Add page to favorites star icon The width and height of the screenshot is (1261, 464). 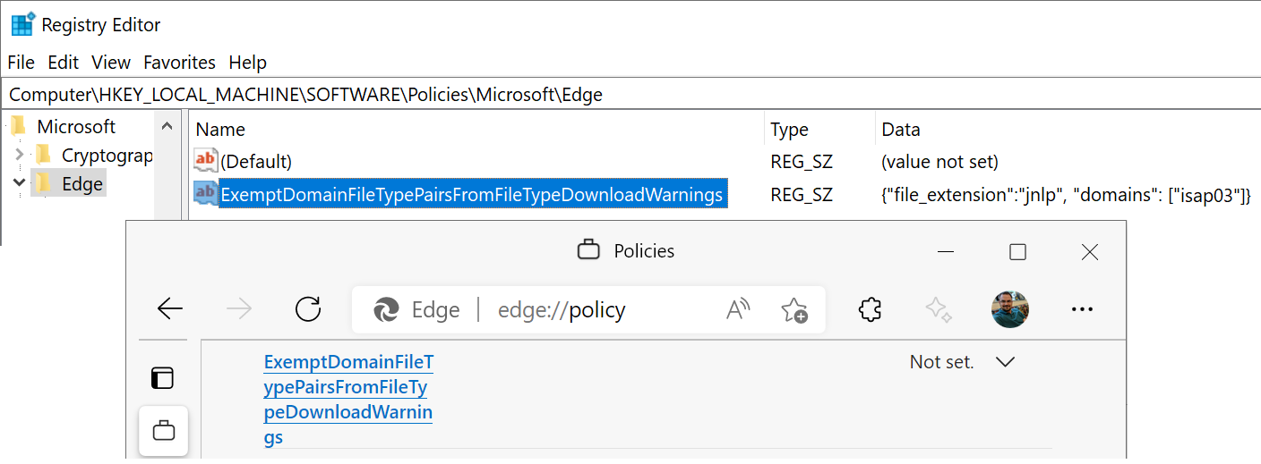793,309
